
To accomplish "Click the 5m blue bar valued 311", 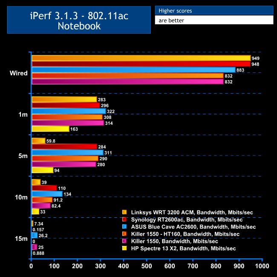I will [67, 153].
